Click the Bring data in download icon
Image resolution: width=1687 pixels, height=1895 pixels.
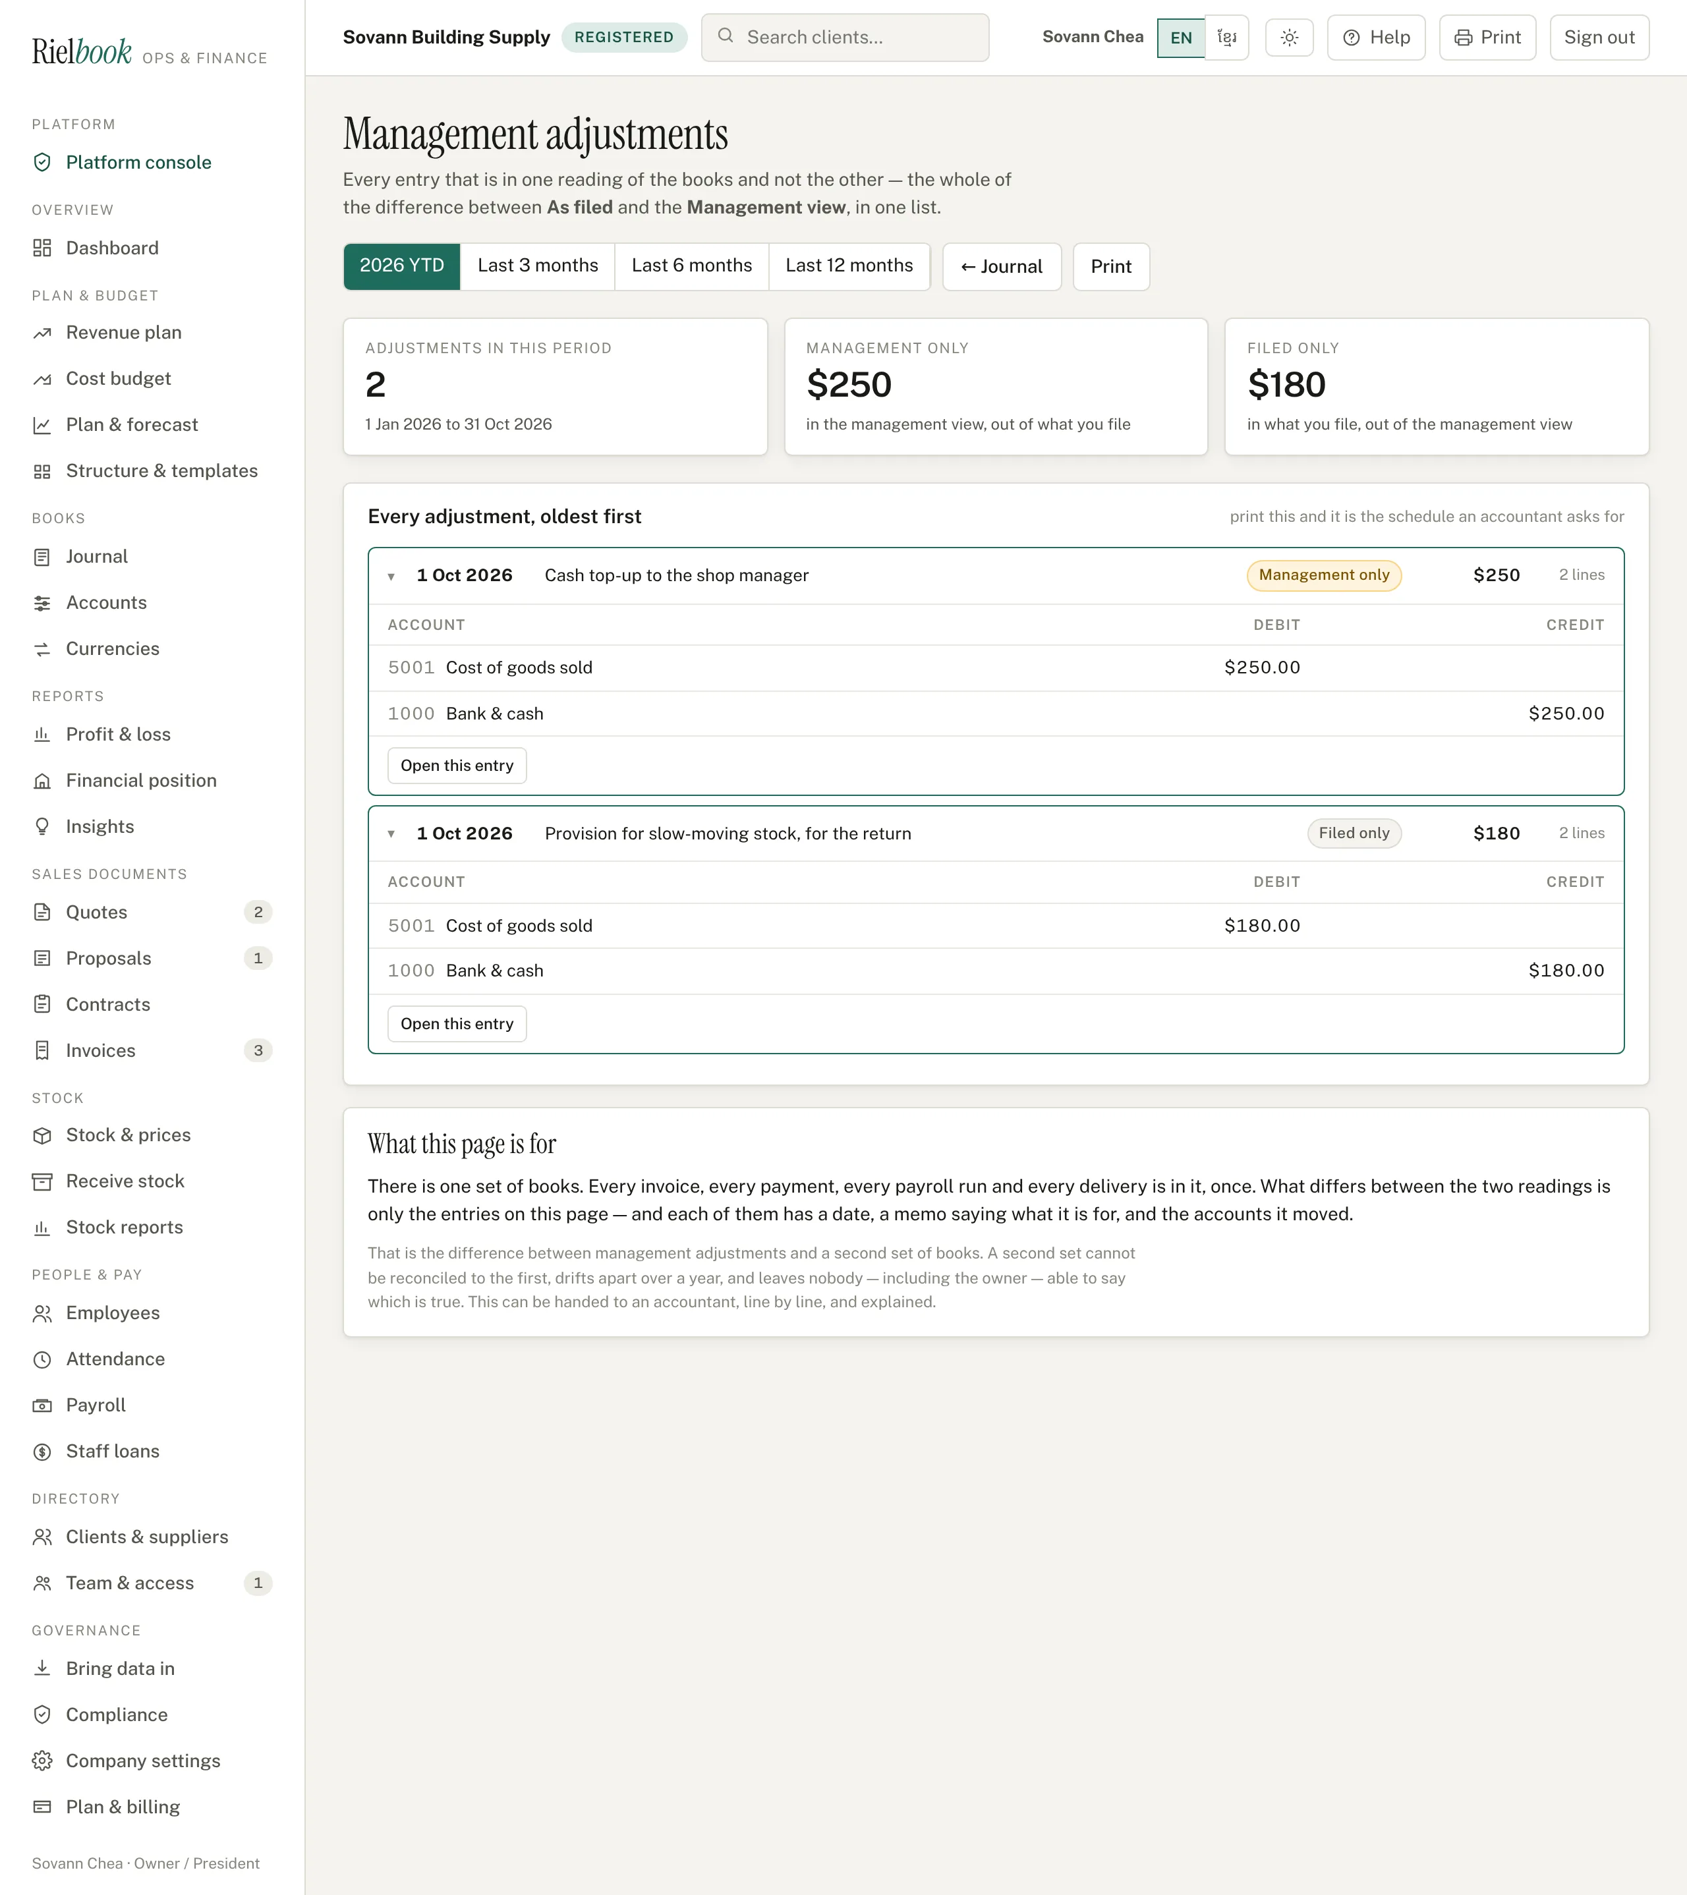(42, 1669)
